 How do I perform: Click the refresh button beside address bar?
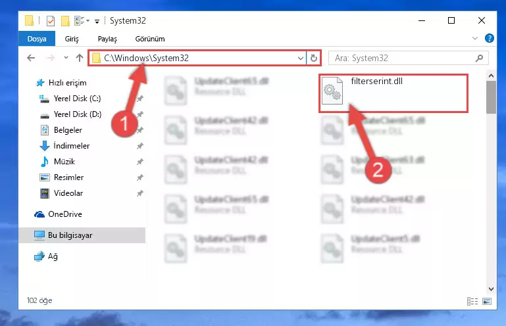(x=314, y=58)
